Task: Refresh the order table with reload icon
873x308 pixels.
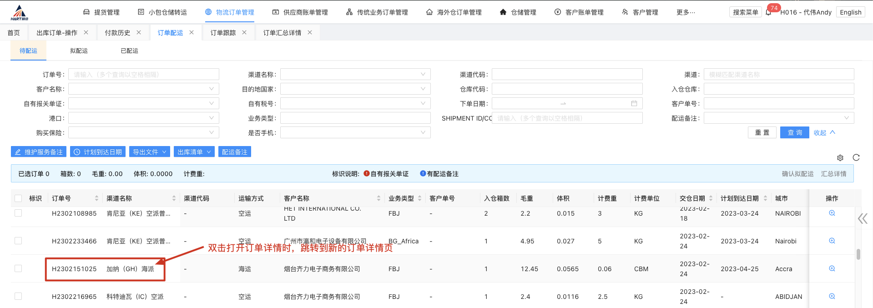Action: click(856, 157)
